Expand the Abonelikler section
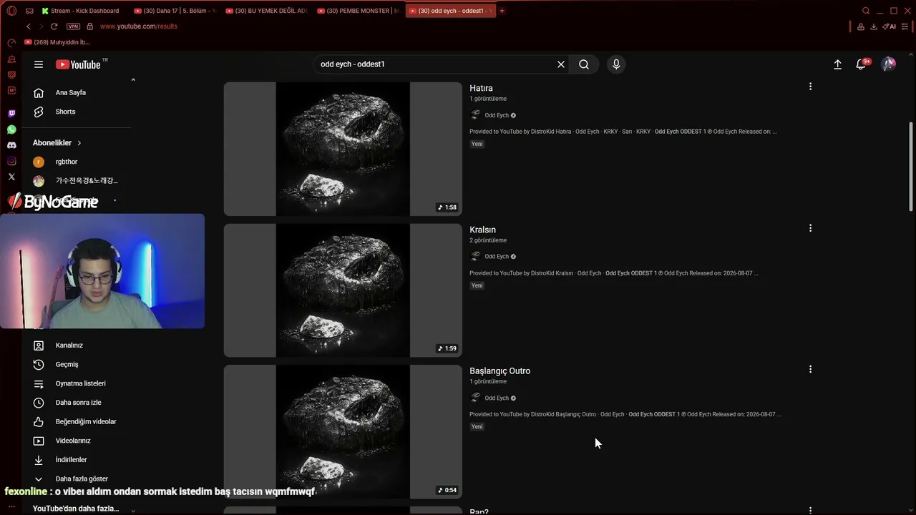916x515 pixels. [57, 143]
